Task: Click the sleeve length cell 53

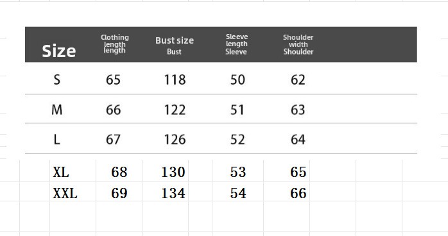Action: 237,171
